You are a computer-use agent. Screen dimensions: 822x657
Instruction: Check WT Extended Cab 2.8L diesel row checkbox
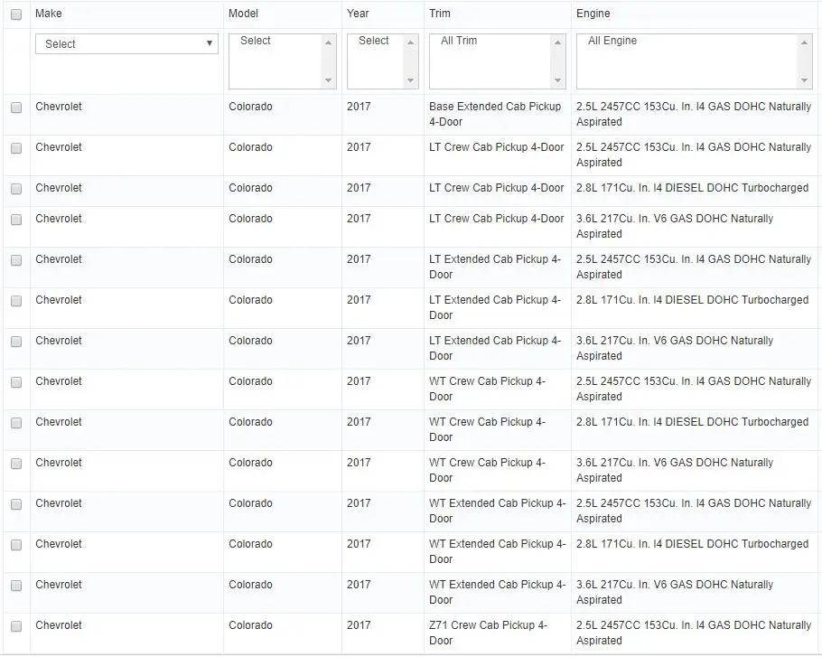point(16,545)
